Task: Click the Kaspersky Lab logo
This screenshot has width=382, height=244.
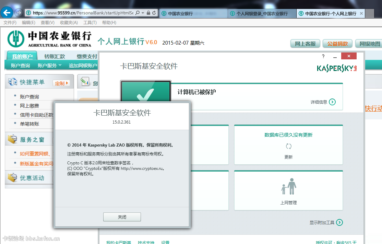Action: click(337, 69)
